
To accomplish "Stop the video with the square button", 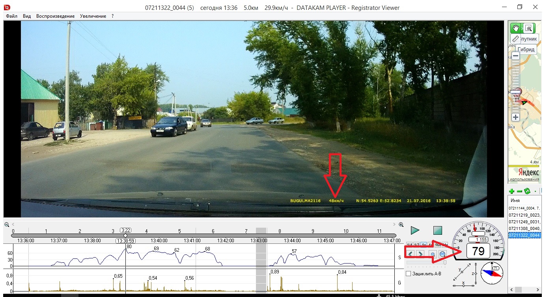I will click(x=438, y=230).
